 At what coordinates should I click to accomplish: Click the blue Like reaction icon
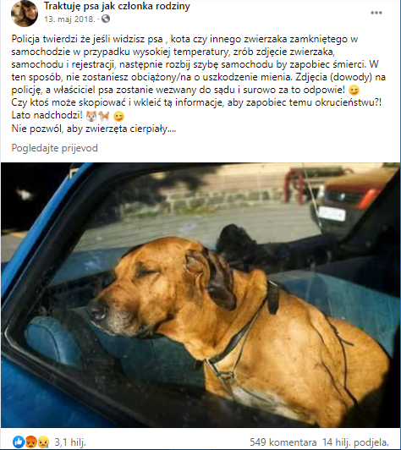(x=19, y=442)
